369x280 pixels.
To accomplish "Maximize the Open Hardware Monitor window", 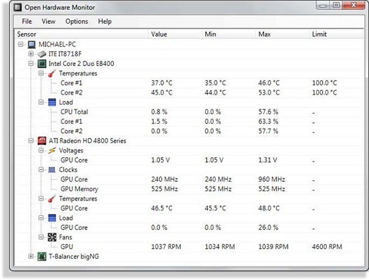I will 336,5.
